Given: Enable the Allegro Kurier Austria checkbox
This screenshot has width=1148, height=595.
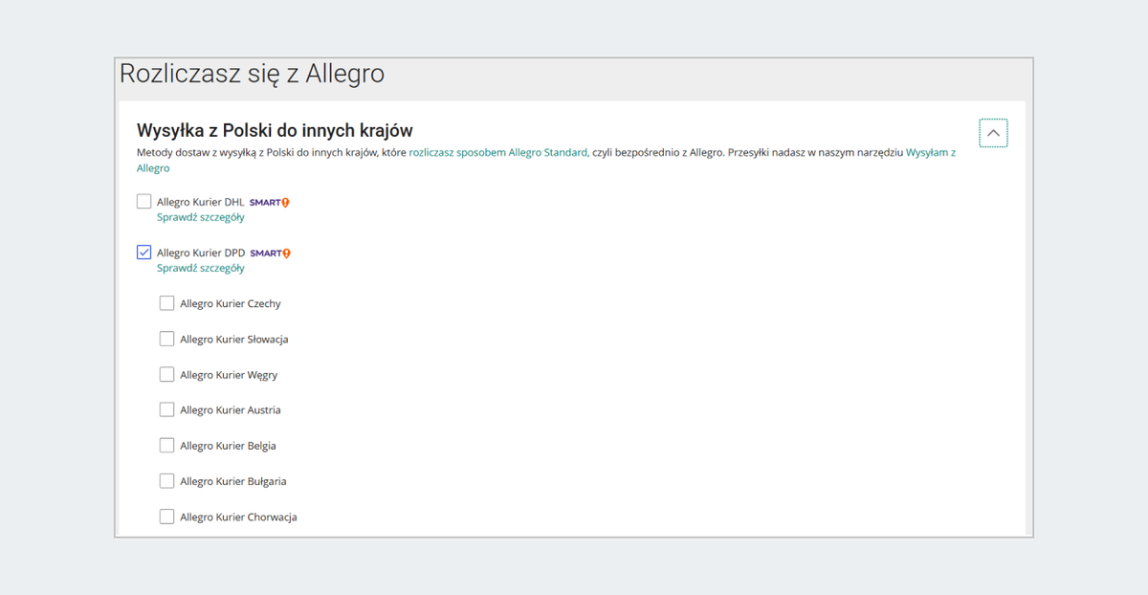Looking at the screenshot, I should 166,409.
